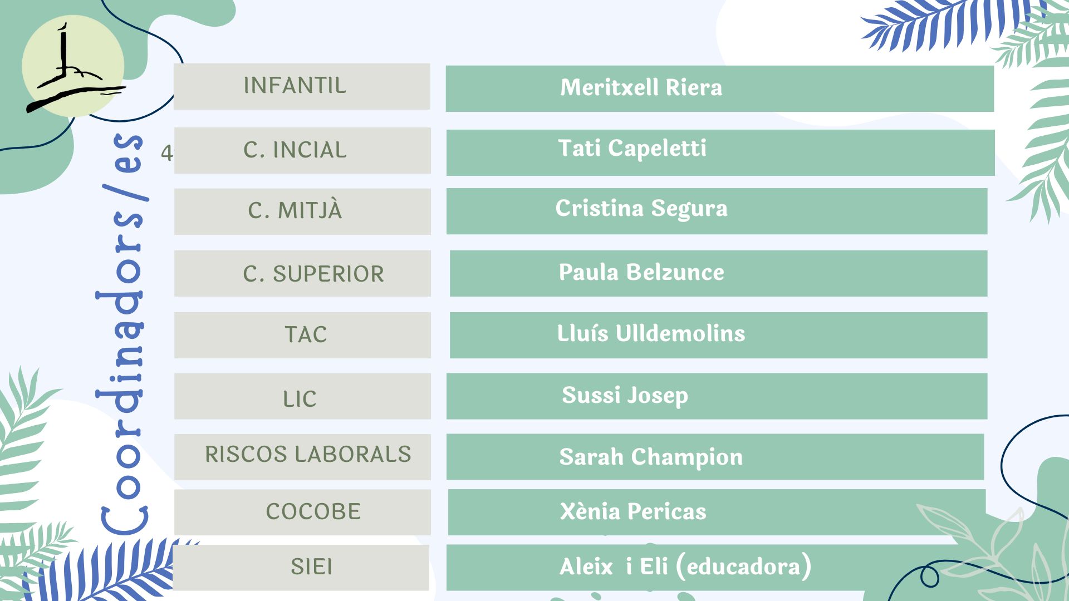The height and width of the screenshot is (601, 1069).
Task: Click the Meritxell Riera name bar
Action: point(719,88)
